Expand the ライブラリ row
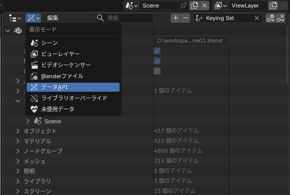This screenshot has height=195, width=290. [18, 181]
